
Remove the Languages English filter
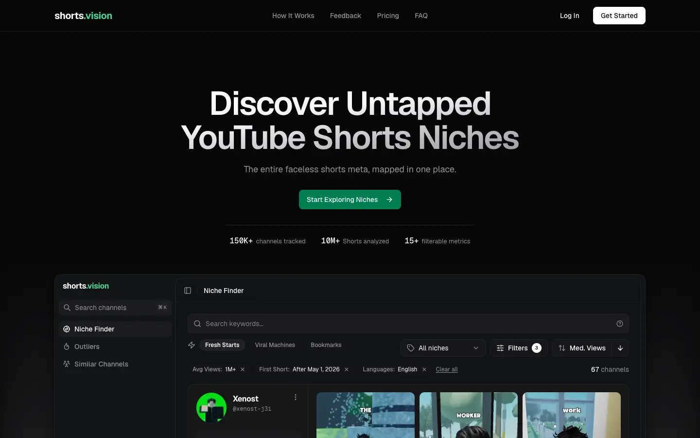coord(424,369)
